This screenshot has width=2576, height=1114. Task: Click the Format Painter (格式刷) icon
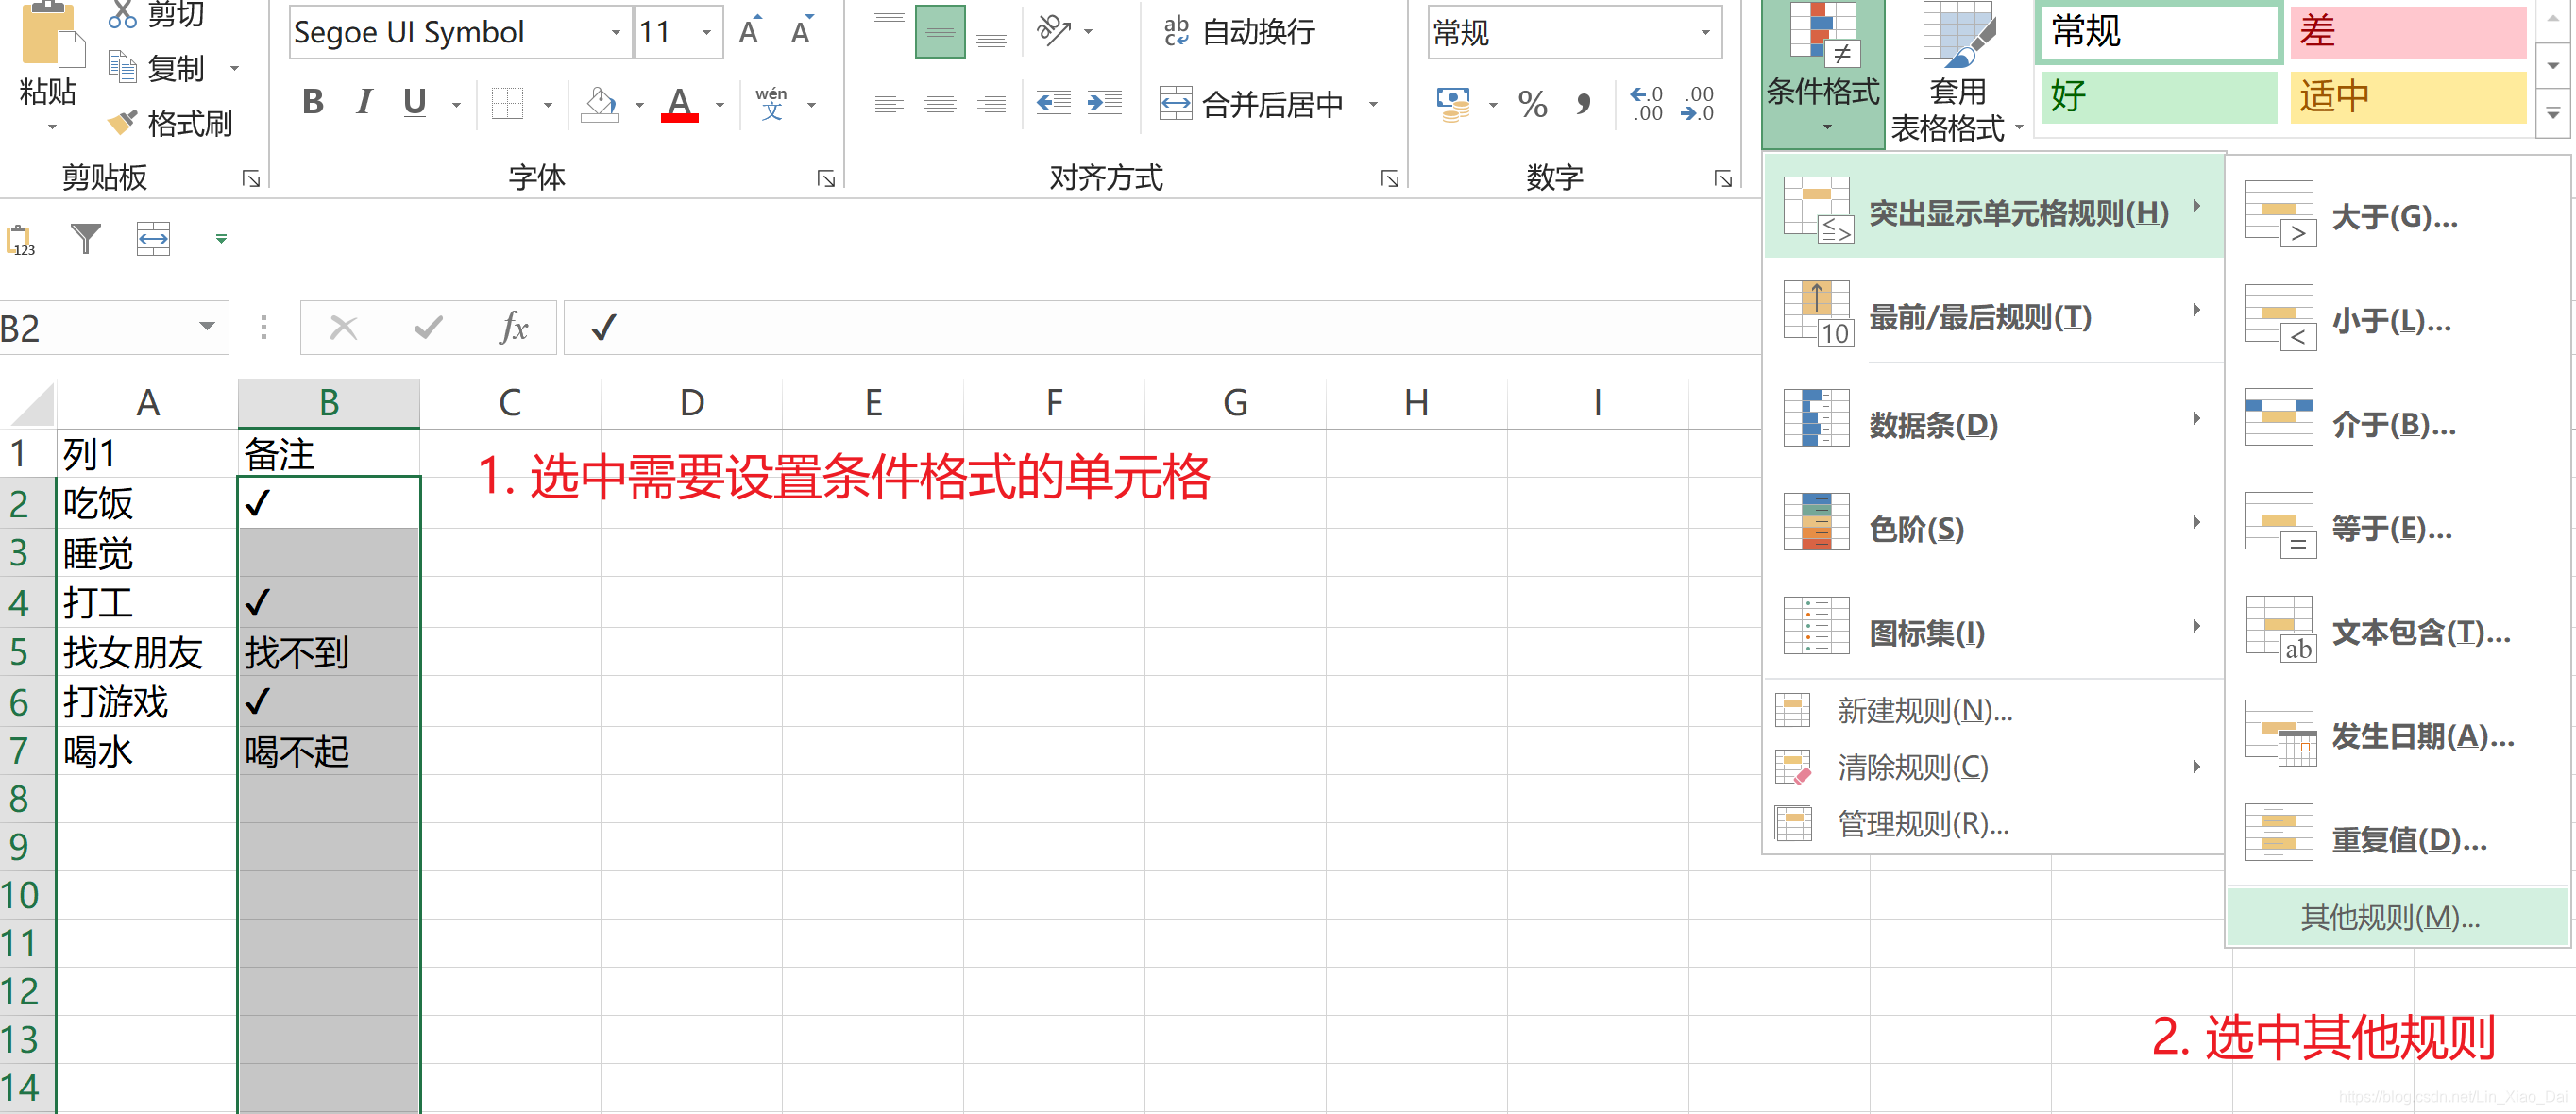[x=124, y=123]
